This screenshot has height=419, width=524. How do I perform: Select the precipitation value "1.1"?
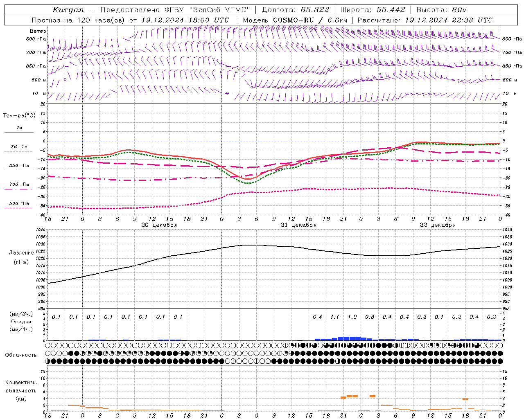coord(335,317)
